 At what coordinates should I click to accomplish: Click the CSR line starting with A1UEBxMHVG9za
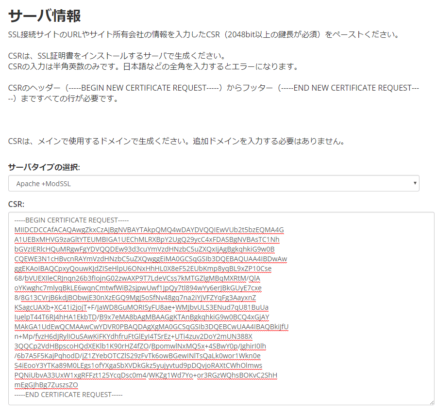(x=147, y=240)
